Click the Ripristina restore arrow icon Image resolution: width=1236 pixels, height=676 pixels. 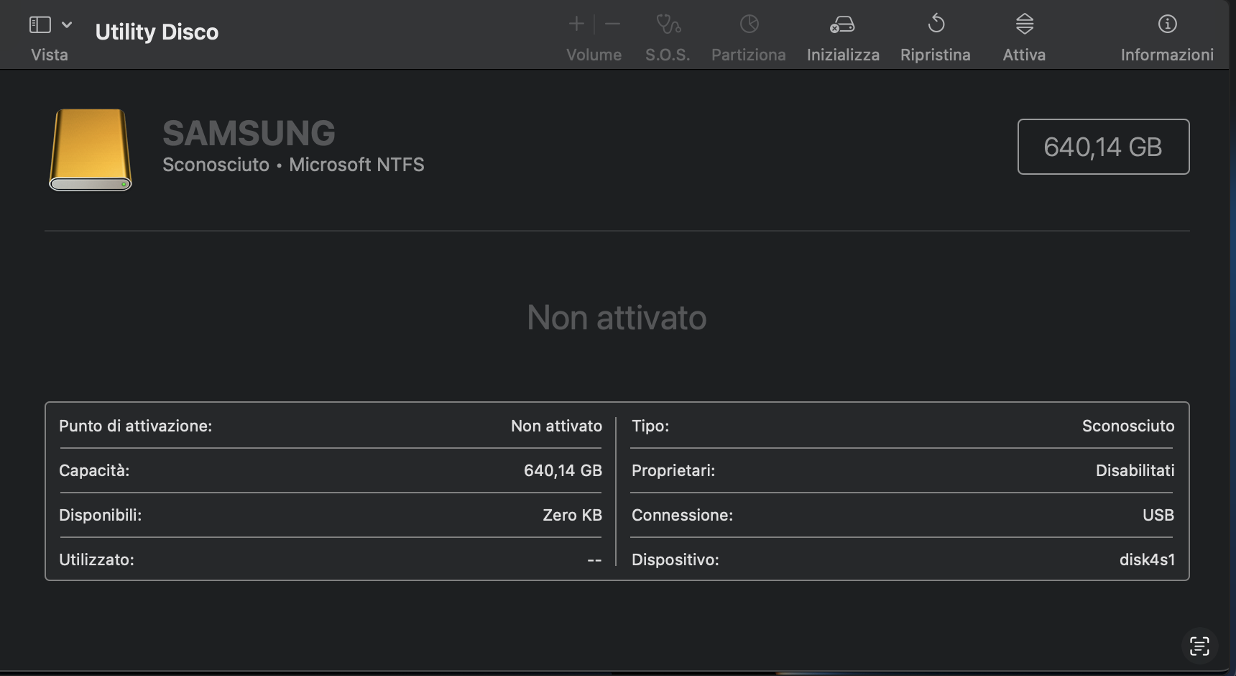click(x=936, y=24)
